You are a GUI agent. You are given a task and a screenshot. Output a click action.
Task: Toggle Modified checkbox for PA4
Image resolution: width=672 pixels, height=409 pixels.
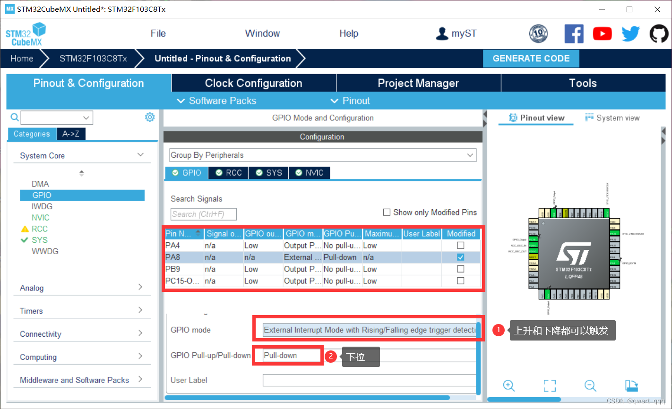pyautogui.click(x=461, y=246)
